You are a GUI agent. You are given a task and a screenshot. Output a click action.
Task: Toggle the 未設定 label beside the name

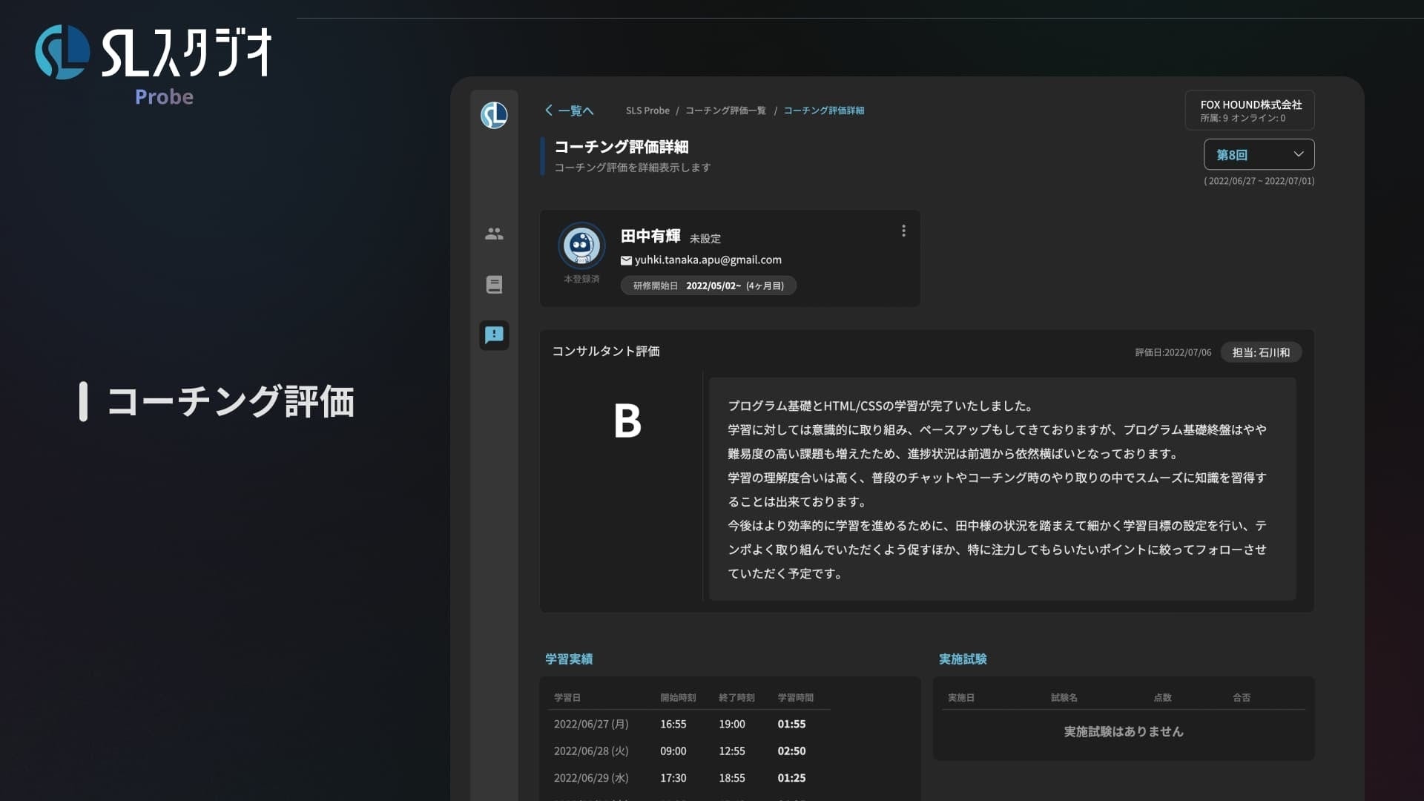[x=705, y=238]
